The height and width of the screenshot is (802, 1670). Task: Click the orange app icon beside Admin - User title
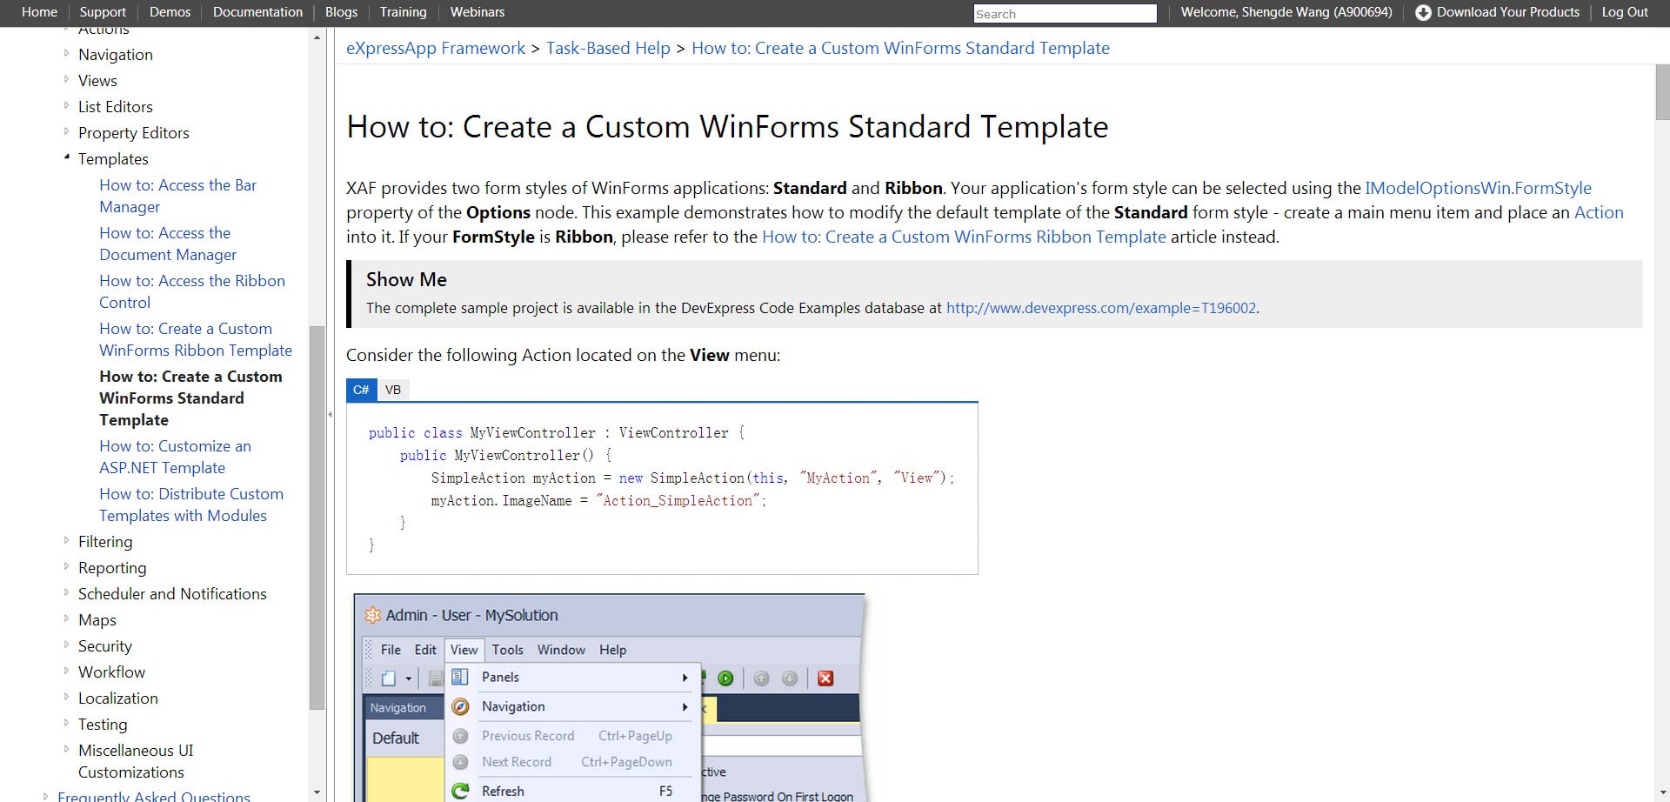pyautogui.click(x=373, y=615)
